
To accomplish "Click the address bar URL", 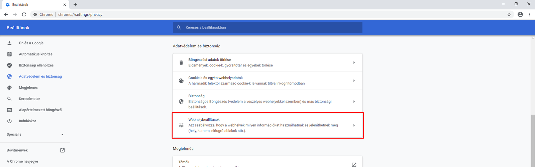I will (80, 14).
